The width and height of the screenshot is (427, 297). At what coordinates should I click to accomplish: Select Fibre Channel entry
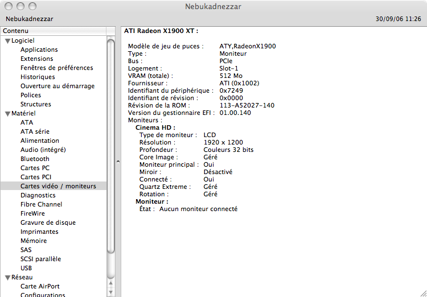pyautogui.click(x=41, y=204)
